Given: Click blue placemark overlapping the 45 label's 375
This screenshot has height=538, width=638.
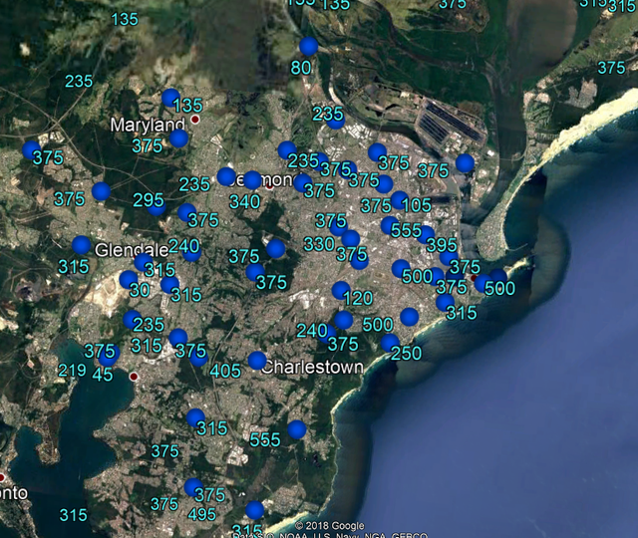Looking at the screenshot, I should click(109, 356).
